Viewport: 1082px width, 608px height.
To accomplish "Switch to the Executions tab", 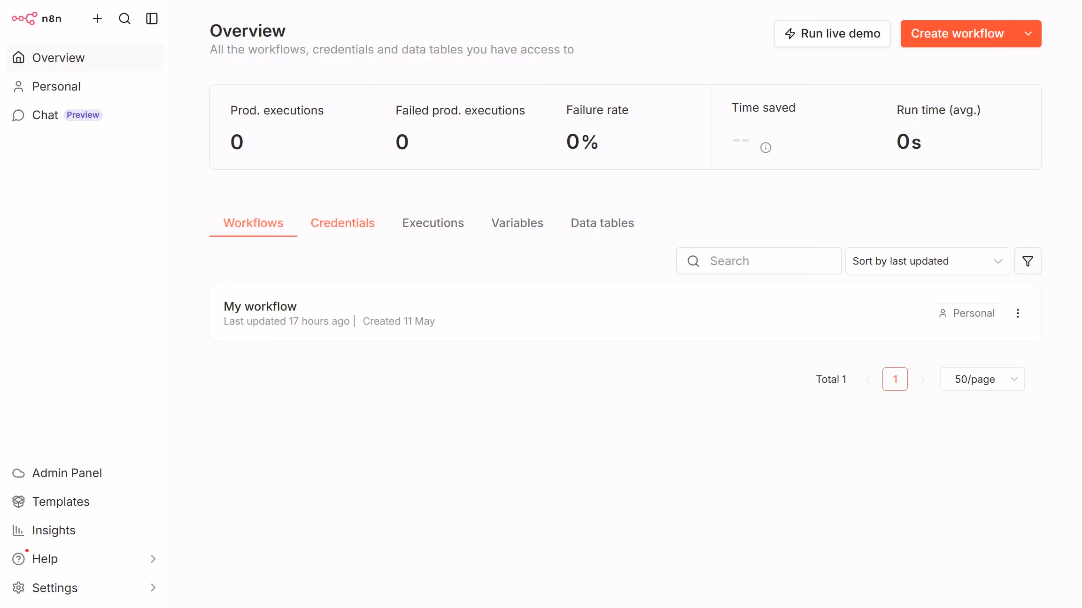I will tap(433, 223).
